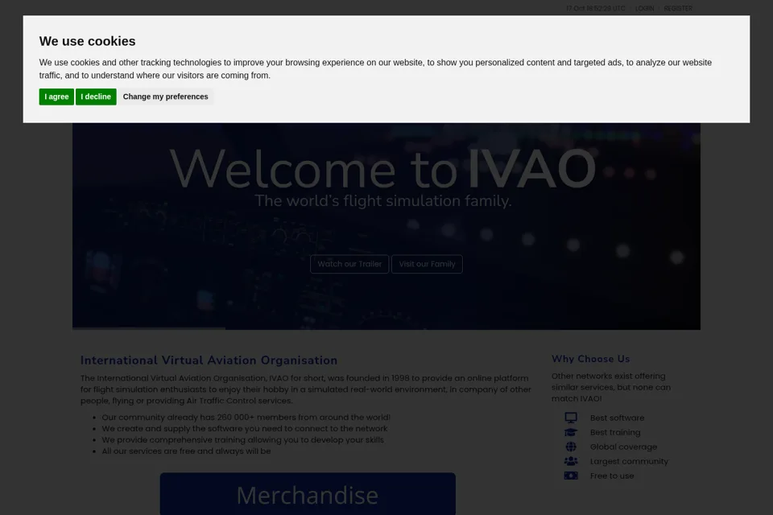The image size is (773, 515).
Task: Click the comprehensive training bullet line
Action: (243, 439)
